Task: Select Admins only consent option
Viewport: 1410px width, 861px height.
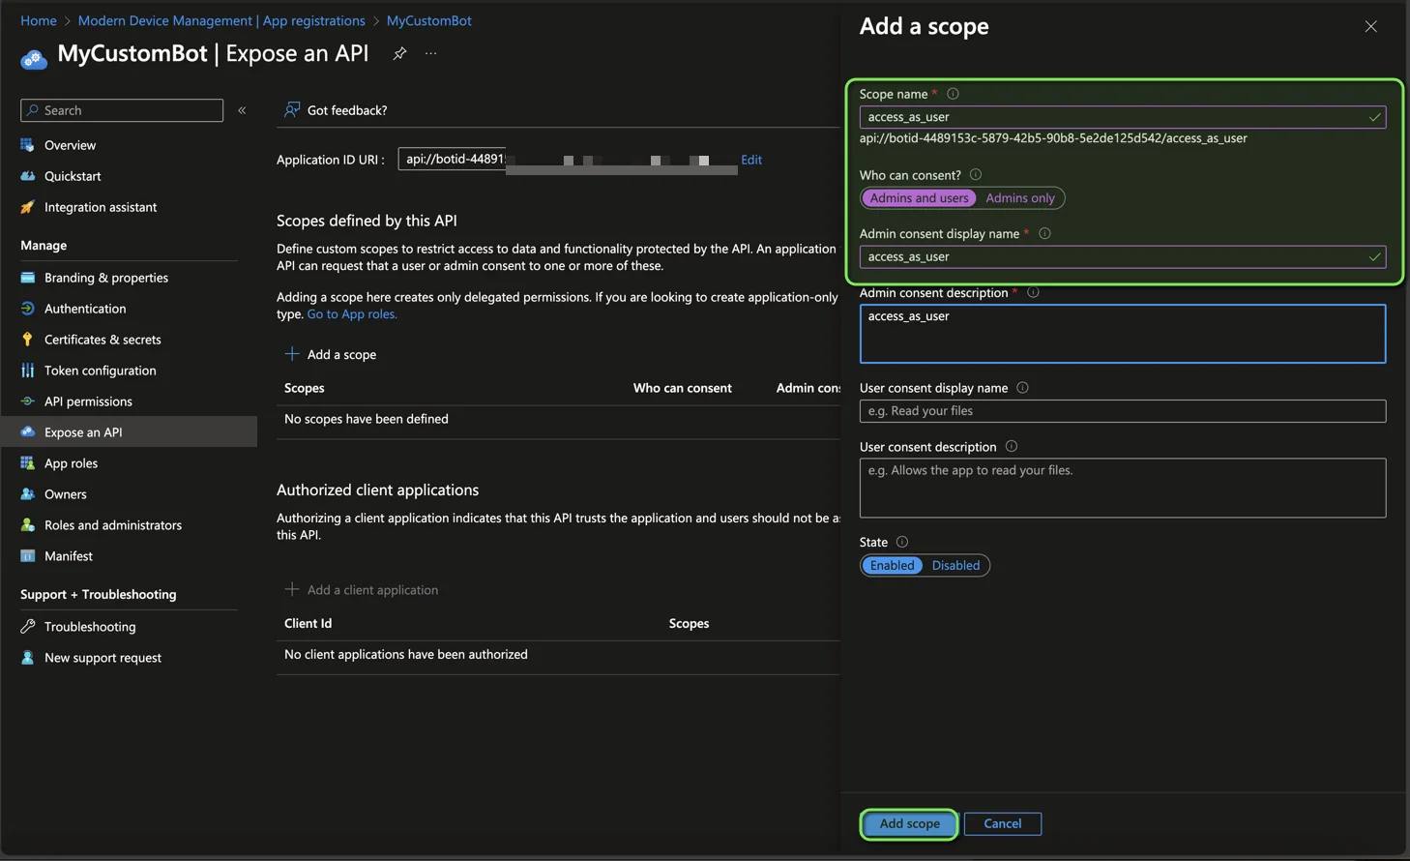Action: coord(1020,198)
